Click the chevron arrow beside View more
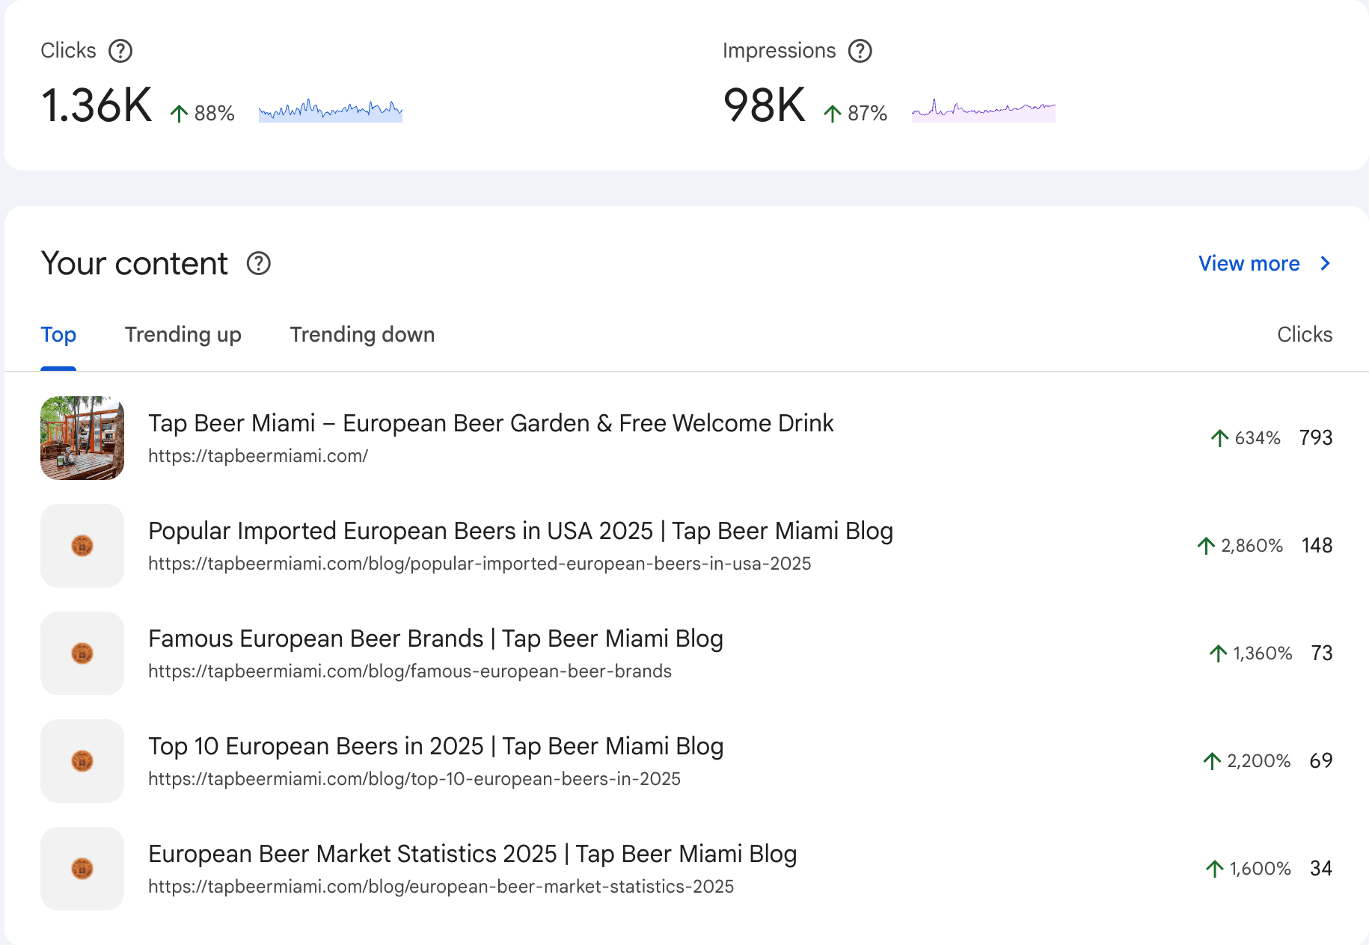The width and height of the screenshot is (1369, 945). point(1325,263)
